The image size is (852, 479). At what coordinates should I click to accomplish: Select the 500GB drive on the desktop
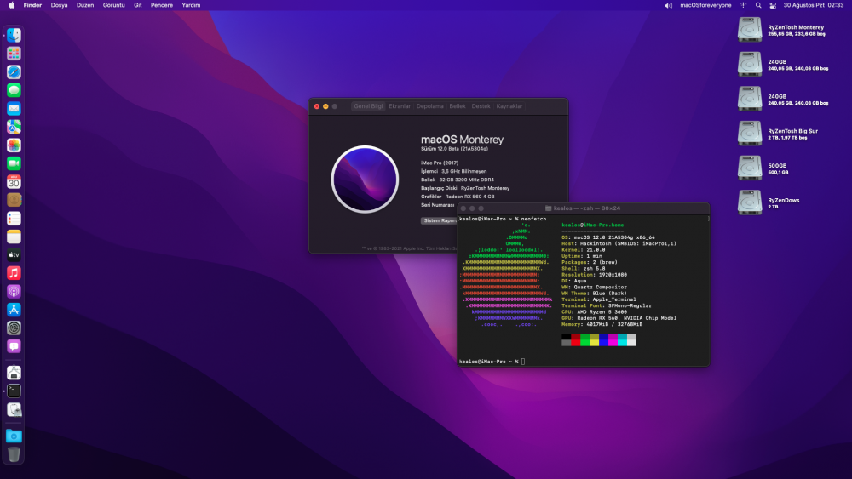click(749, 168)
